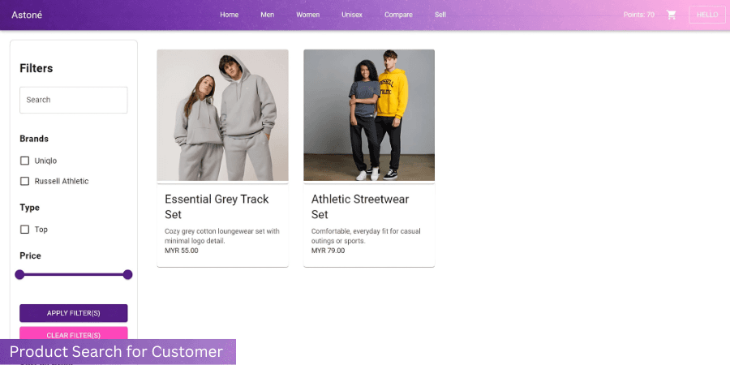Screen dimensions: 730x365
Task: Tick the Top type checkbox
Action: [24, 230]
